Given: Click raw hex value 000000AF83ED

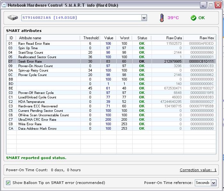Looking at the screenshot, I should point(201,43).
